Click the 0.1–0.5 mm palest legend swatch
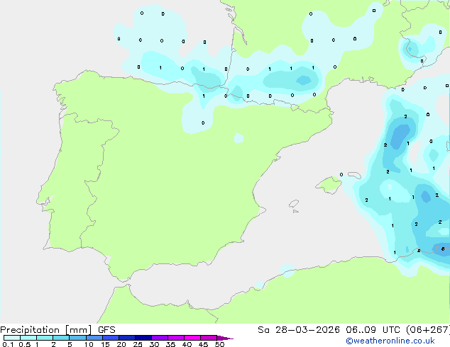The height and width of the screenshot is (347, 450). click(12, 338)
